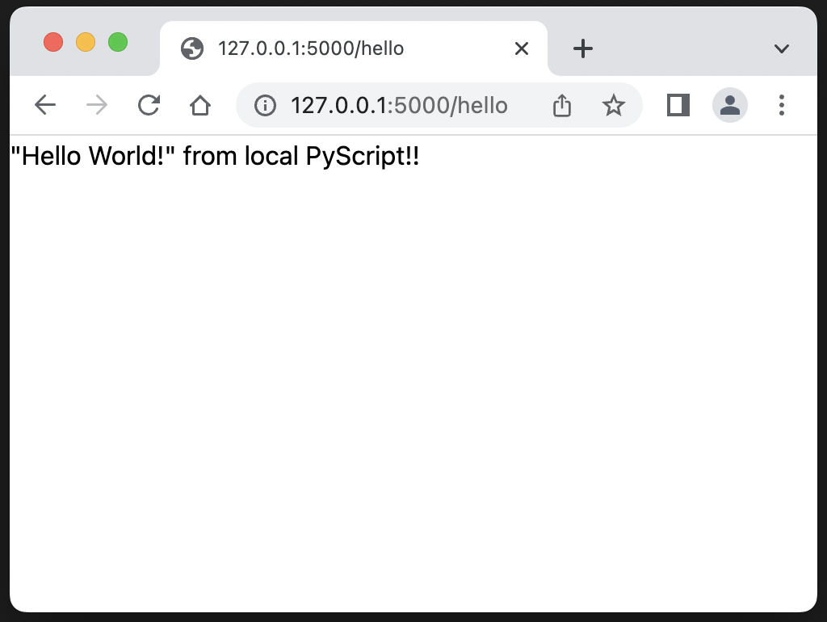Click the site information icon

pyautogui.click(x=265, y=105)
